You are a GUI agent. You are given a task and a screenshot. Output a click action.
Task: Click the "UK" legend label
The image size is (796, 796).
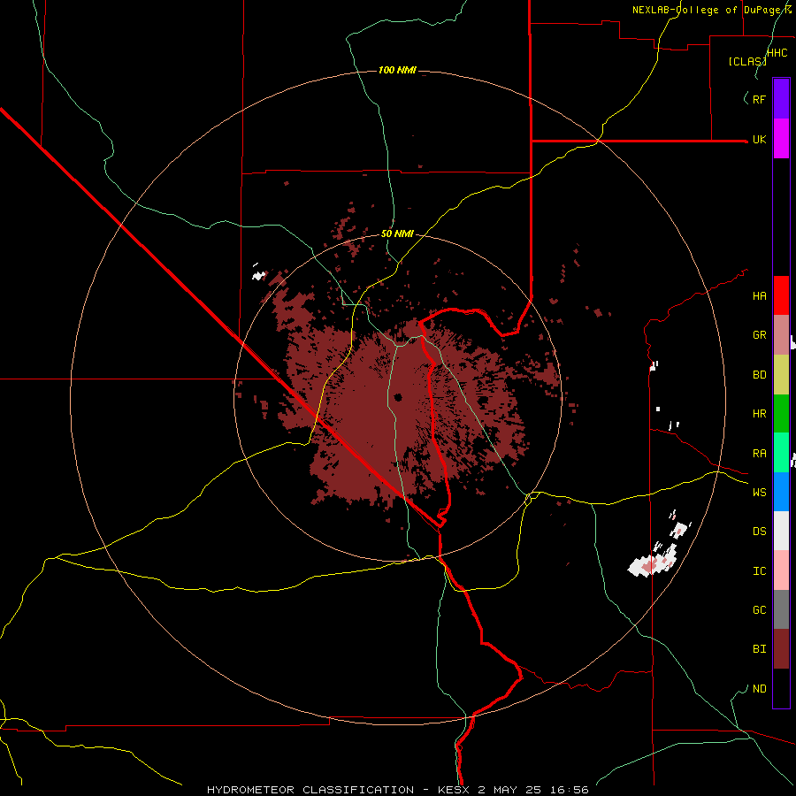tap(759, 140)
